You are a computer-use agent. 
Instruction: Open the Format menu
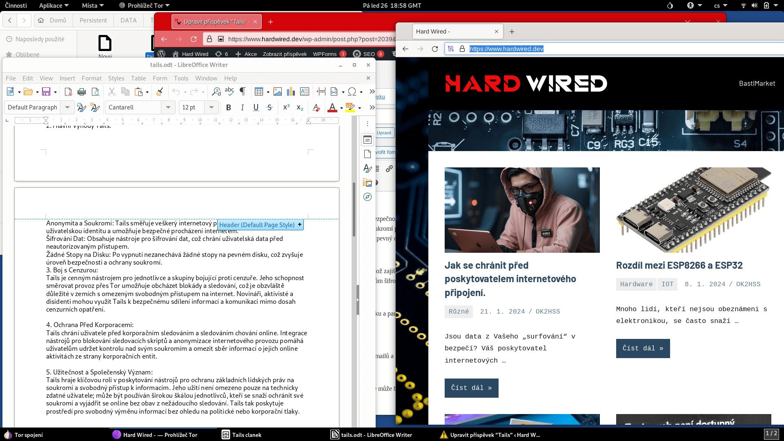91,78
